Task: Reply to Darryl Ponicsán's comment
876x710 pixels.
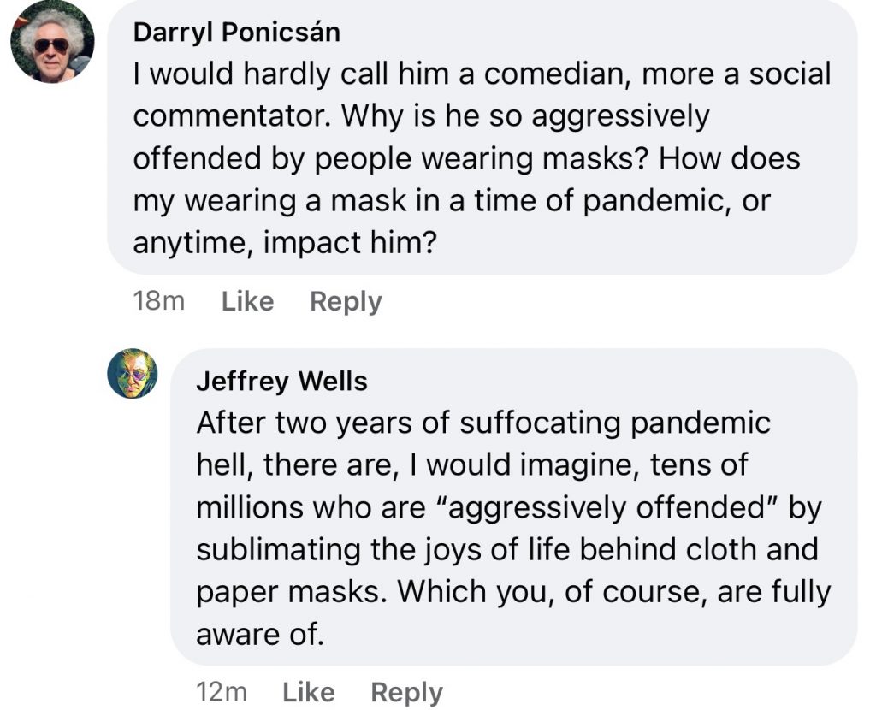Action: click(x=346, y=301)
